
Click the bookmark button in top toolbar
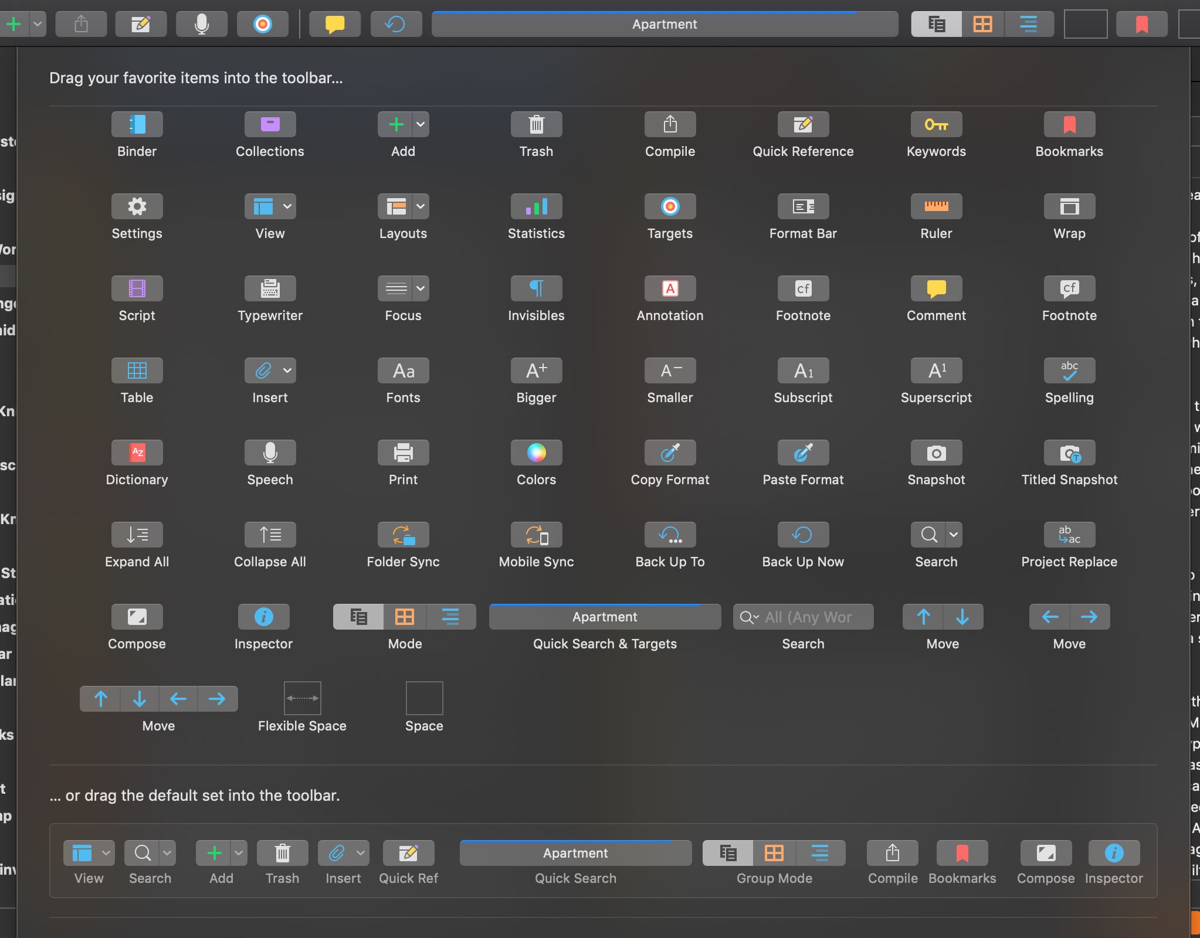pos(1141,24)
